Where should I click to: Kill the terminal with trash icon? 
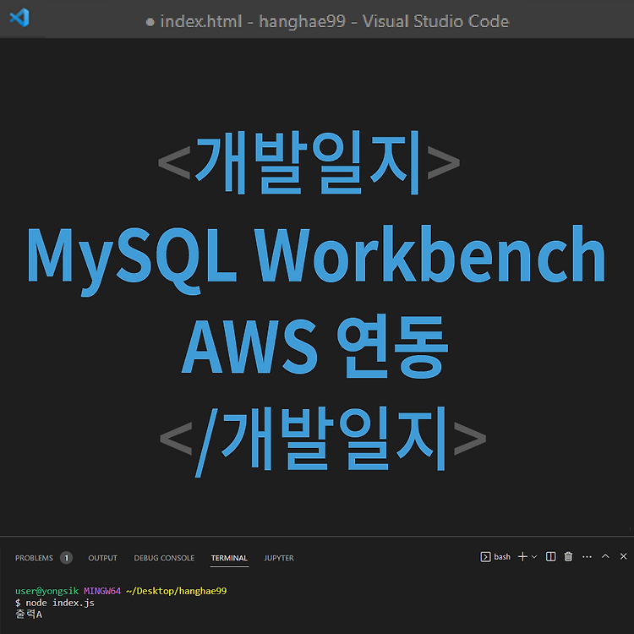569,557
